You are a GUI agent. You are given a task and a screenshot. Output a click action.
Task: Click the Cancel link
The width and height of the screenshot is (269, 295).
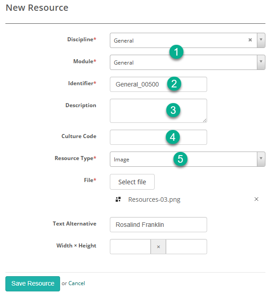click(x=77, y=283)
